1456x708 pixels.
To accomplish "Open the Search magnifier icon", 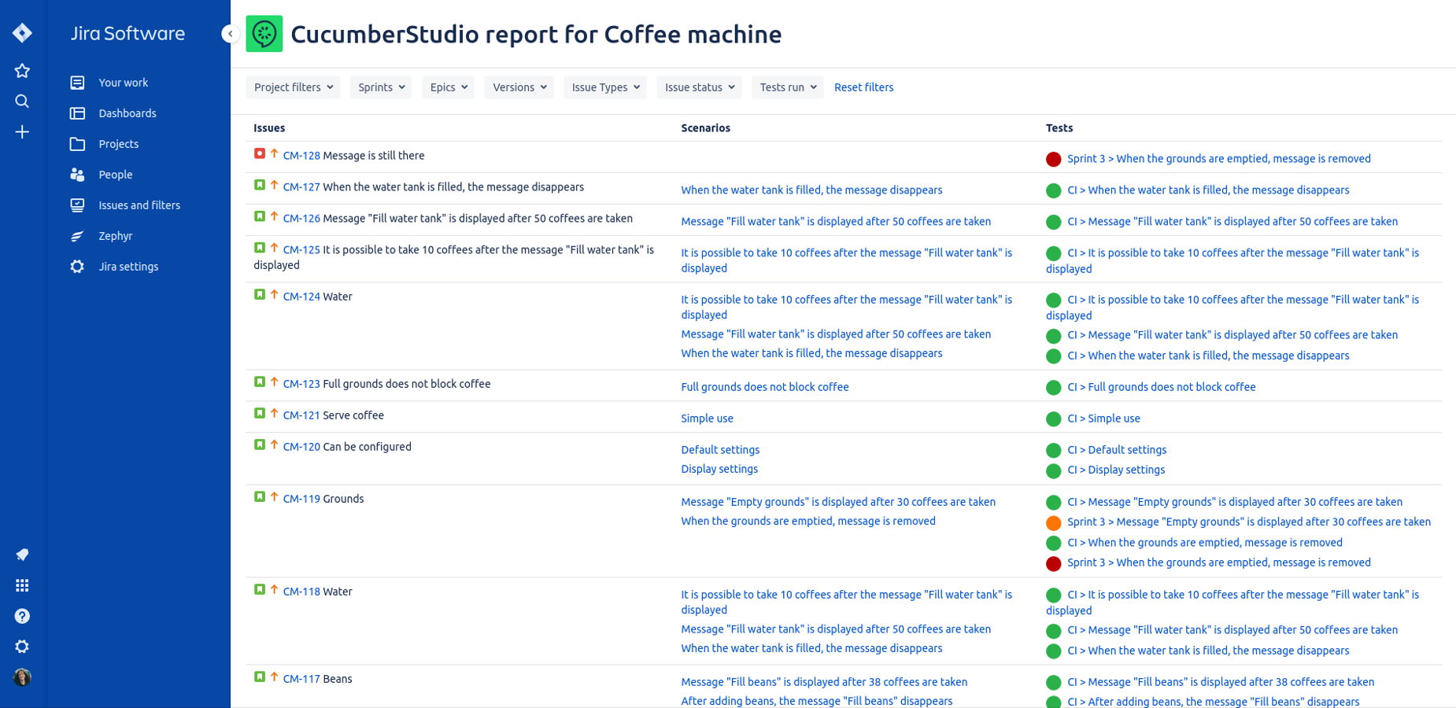I will pyautogui.click(x=22, y=101).
